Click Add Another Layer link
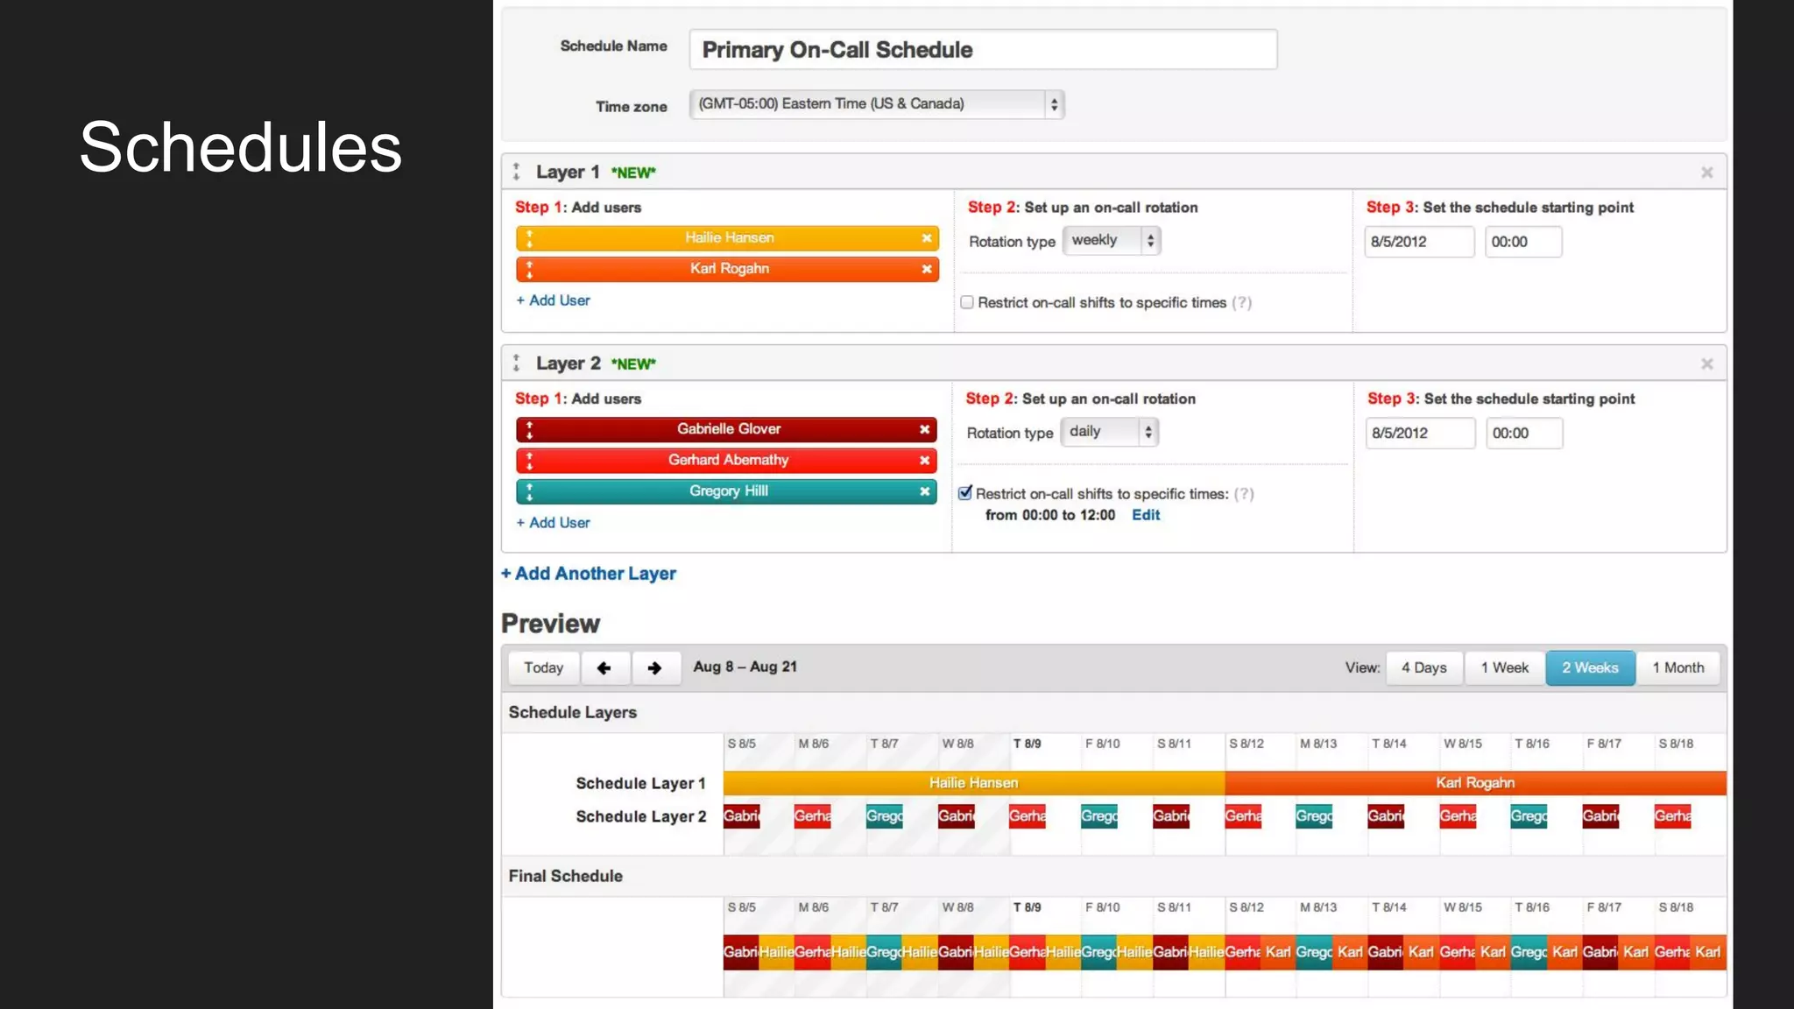This screenshot has width=1794, height=1009. (589, 574)
